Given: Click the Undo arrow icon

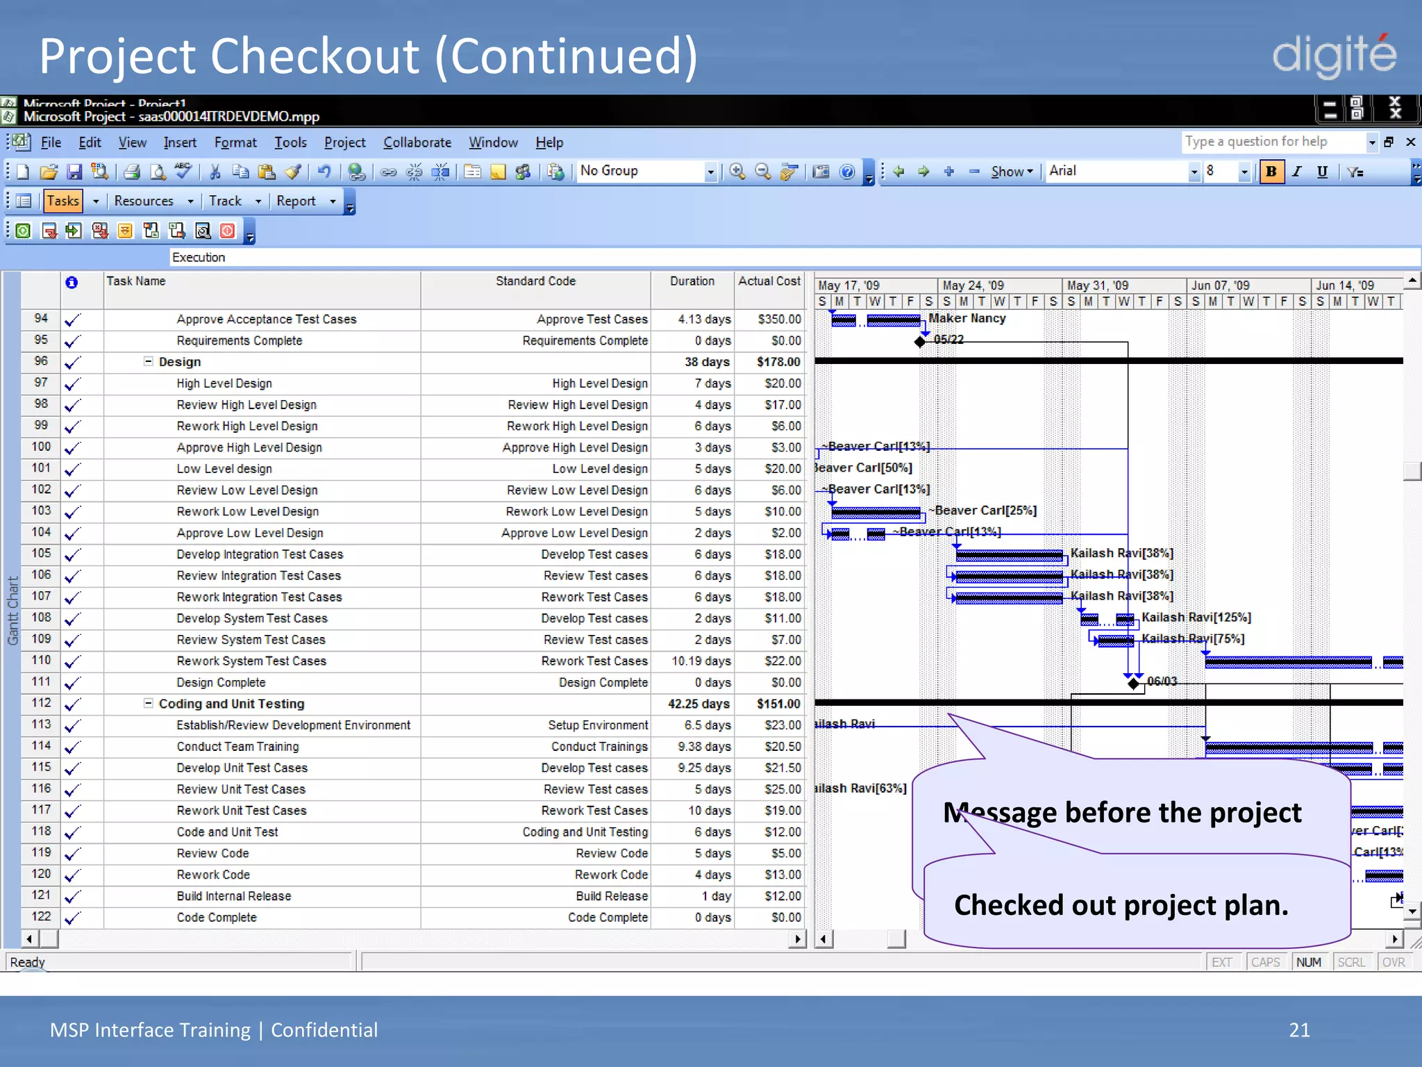Looking at the screenshot, I should tap(324, 172).
